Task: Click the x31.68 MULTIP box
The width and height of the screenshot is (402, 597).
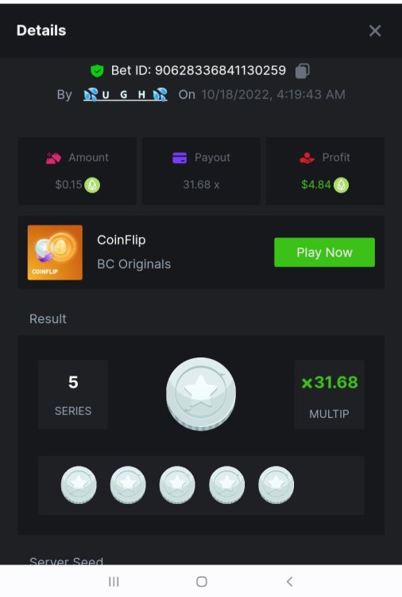Action: [x=330, y=395]
